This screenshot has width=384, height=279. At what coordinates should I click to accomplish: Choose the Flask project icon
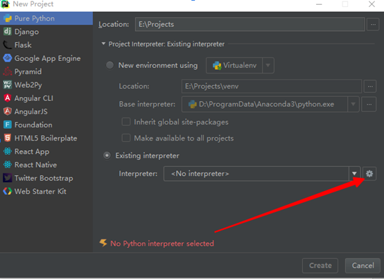(8, 45)
